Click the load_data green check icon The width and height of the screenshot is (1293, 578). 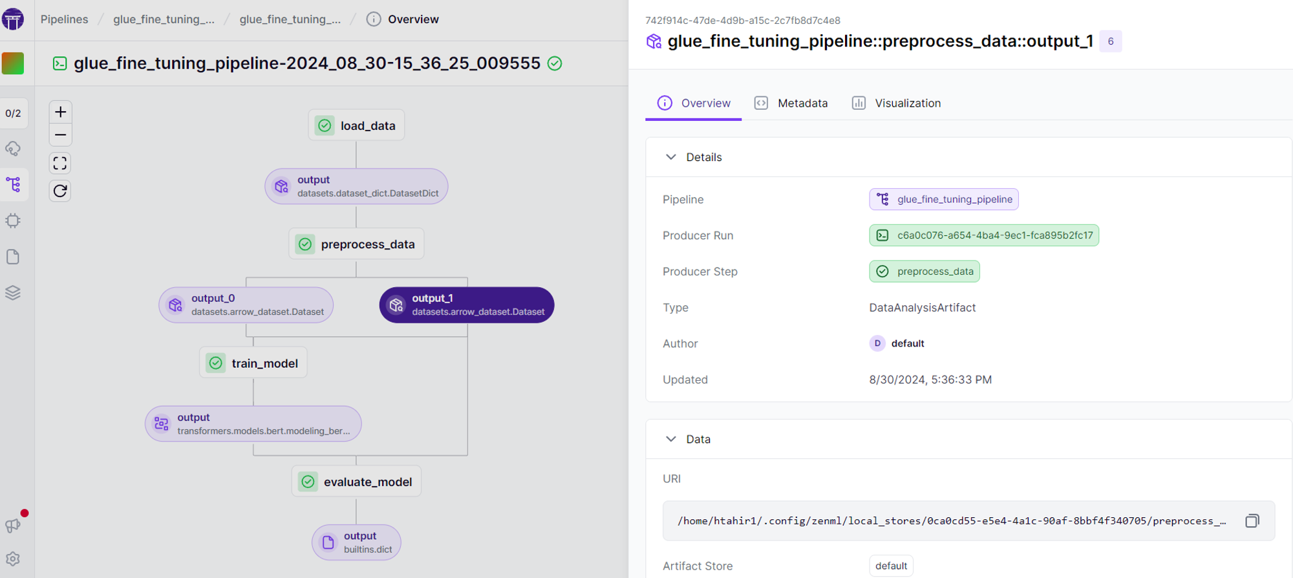[325, 125]
